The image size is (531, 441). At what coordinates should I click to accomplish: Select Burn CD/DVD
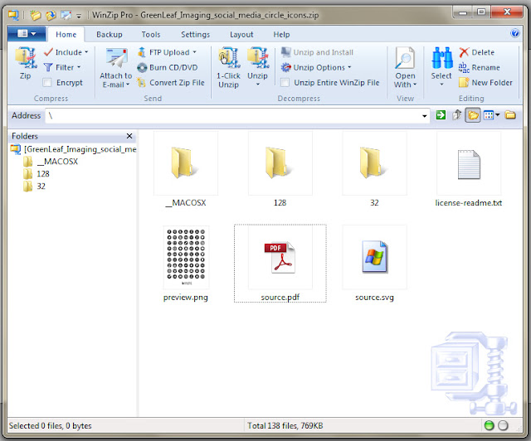tap(168, 67)
